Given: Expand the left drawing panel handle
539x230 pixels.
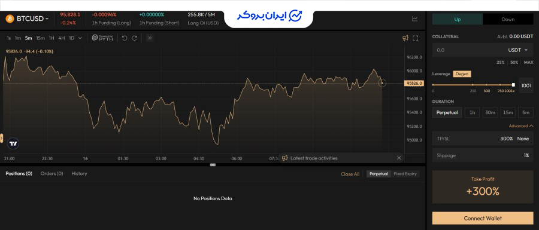Looking at the screenshot, I should pyautogui.click(x=1, y=138).
